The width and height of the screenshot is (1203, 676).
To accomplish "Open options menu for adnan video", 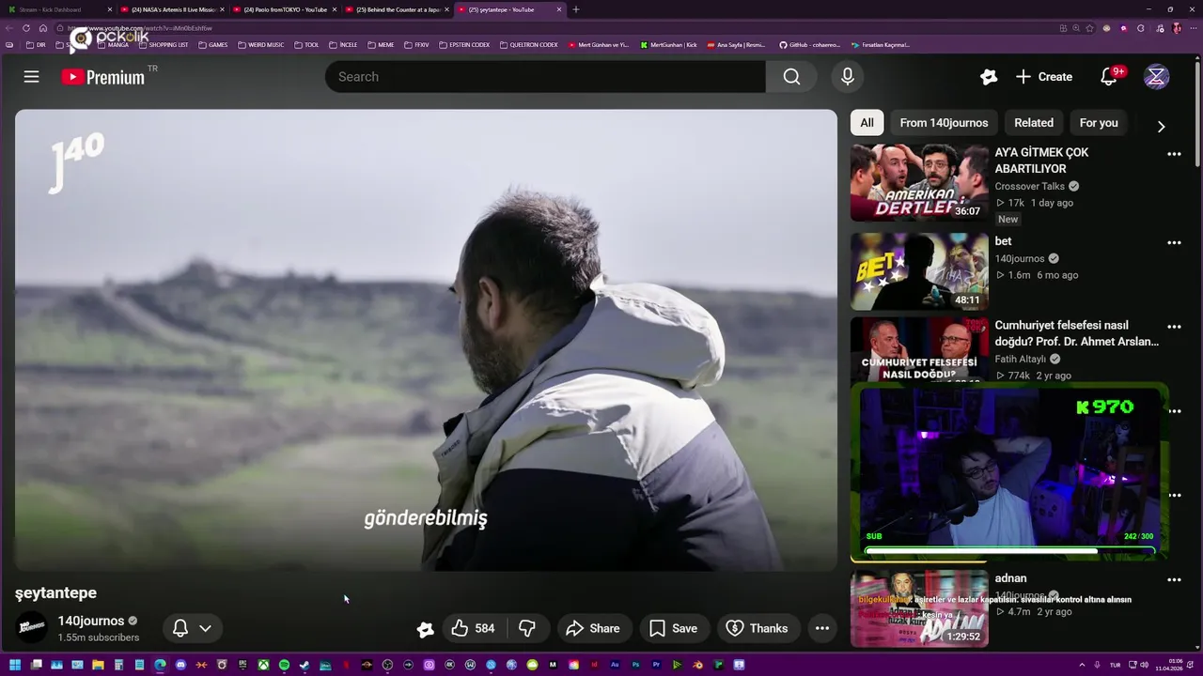I will pyautogui.click(x=1174, y=579).
